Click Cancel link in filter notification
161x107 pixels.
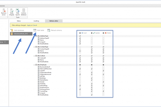35,25
